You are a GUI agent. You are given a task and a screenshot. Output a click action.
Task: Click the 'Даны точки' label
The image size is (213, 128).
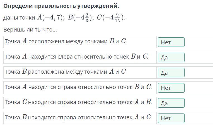[x=19, y=18]
